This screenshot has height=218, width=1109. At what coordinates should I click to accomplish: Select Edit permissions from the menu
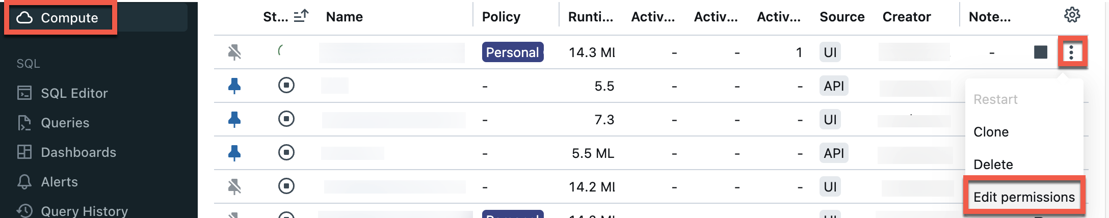click(x=1023, y=197)
